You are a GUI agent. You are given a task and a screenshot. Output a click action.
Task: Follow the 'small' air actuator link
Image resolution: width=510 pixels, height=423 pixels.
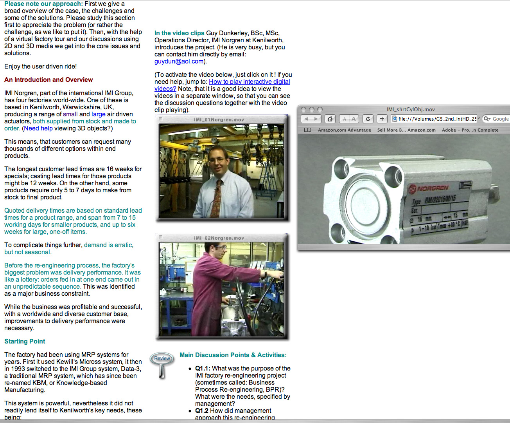70,114
